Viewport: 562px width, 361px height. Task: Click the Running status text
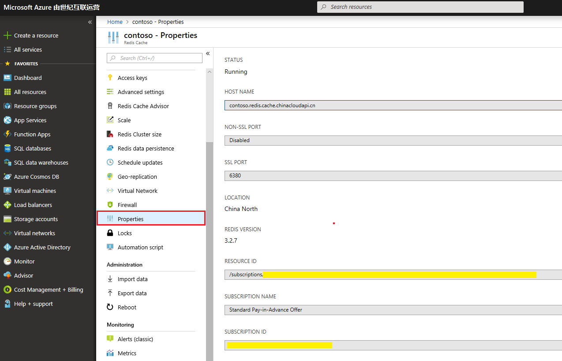click(x=236, y=71)
